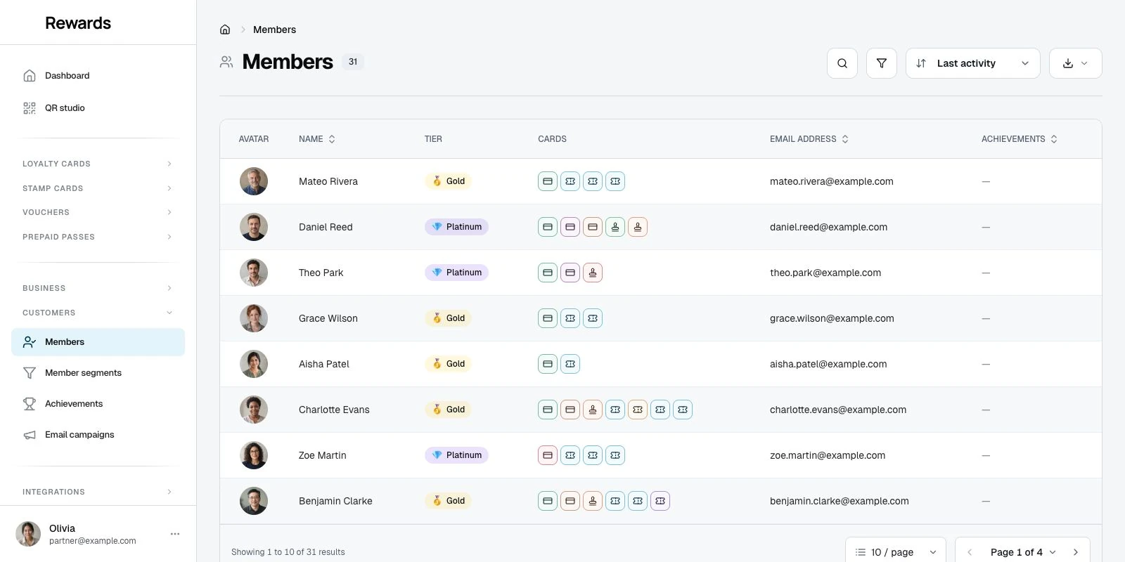
Task: Go to the next page of members
Action: pyautogui.click(x=1075, y=552)
